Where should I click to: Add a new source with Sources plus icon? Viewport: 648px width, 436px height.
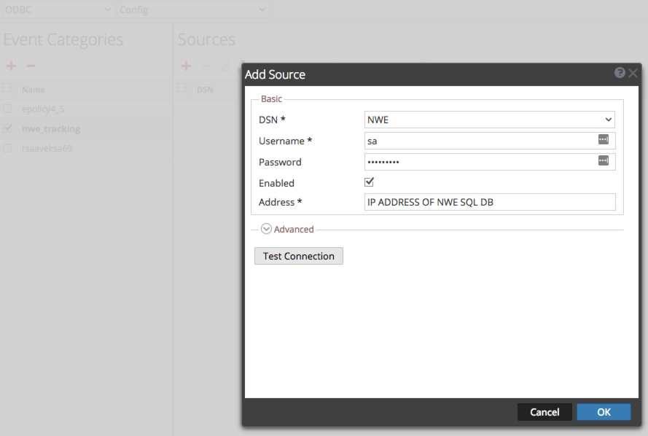(x=186, y=66)
